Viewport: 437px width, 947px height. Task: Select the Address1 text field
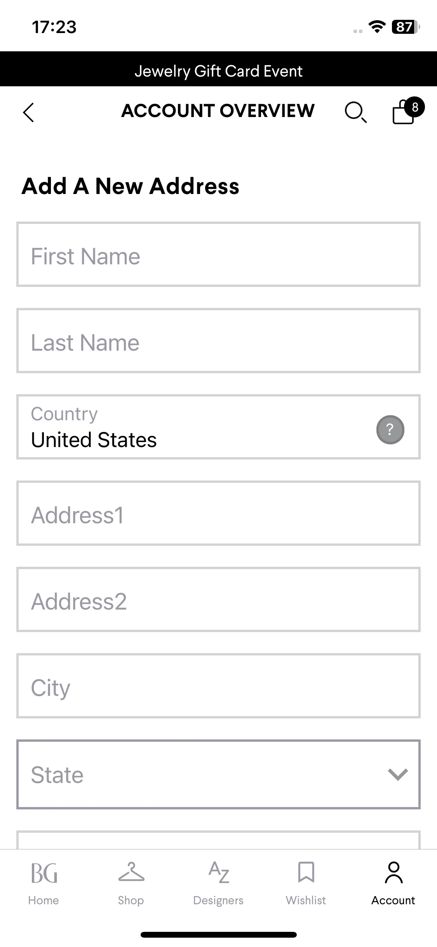click(x=218, y=513)
